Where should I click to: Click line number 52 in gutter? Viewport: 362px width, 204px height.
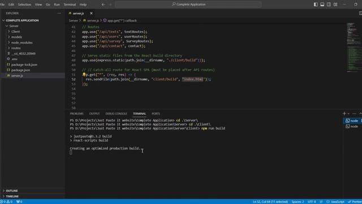click(x=74, y=79)
